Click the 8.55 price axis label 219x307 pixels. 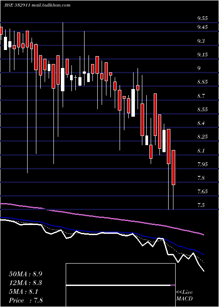tap(202, 110)
